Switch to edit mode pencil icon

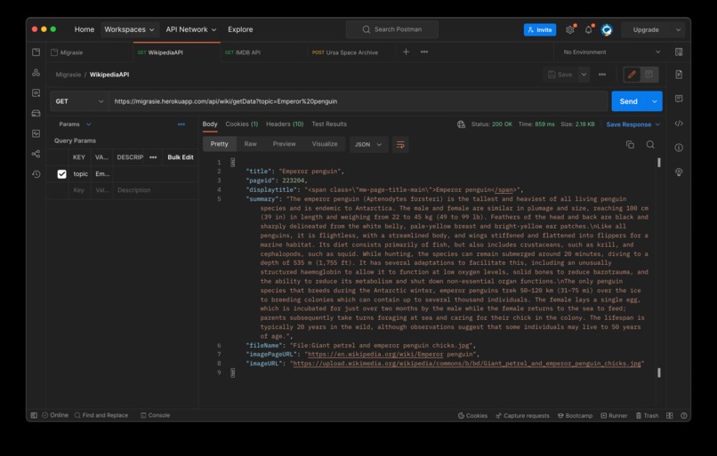632,75
